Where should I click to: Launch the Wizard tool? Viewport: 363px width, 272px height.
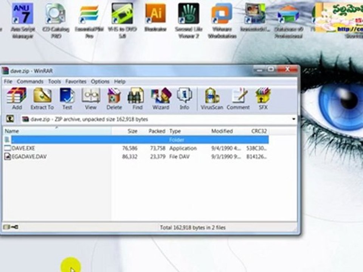click(161, 99)
